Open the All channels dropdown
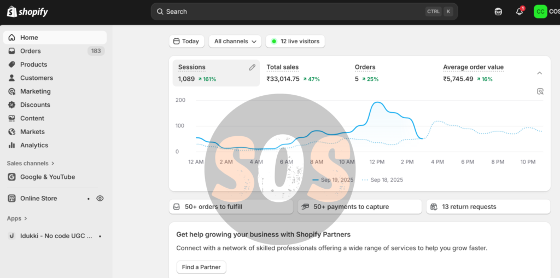This screenshot has height=278, width=560. click(235, 42)
